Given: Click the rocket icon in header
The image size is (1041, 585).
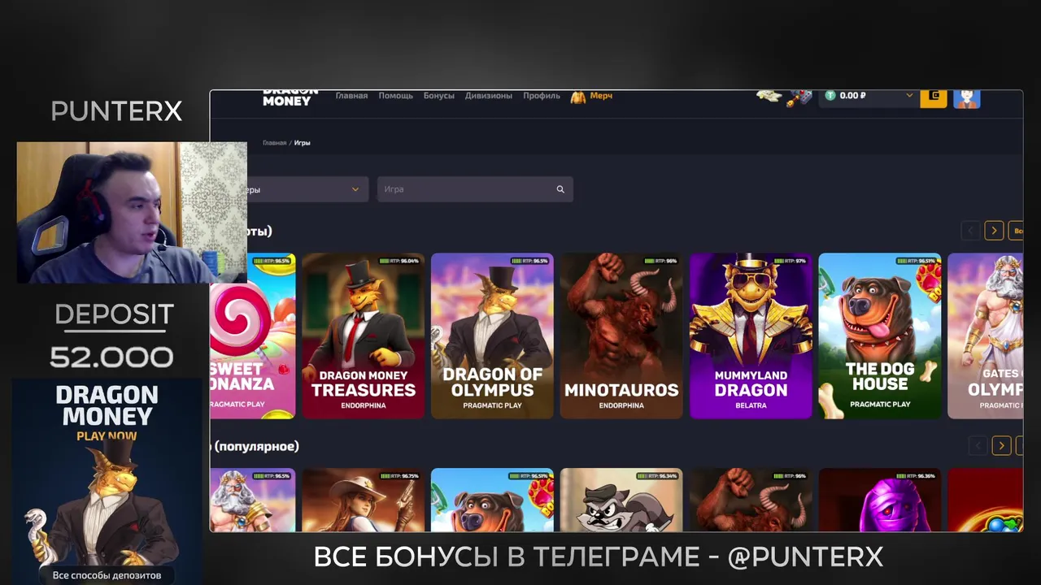Looking at the screenshot, I should 799,97.
